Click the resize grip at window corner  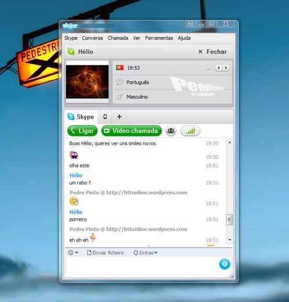(x=232, y=276)
